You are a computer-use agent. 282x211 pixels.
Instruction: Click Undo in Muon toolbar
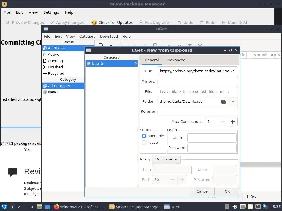point(185,23)
